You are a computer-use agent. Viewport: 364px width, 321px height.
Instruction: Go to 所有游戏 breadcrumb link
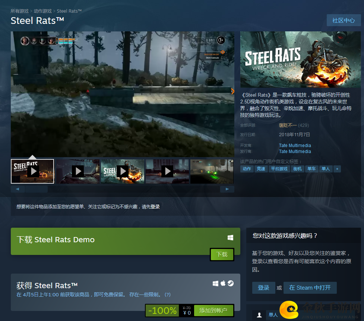click(x=19, y=11)
